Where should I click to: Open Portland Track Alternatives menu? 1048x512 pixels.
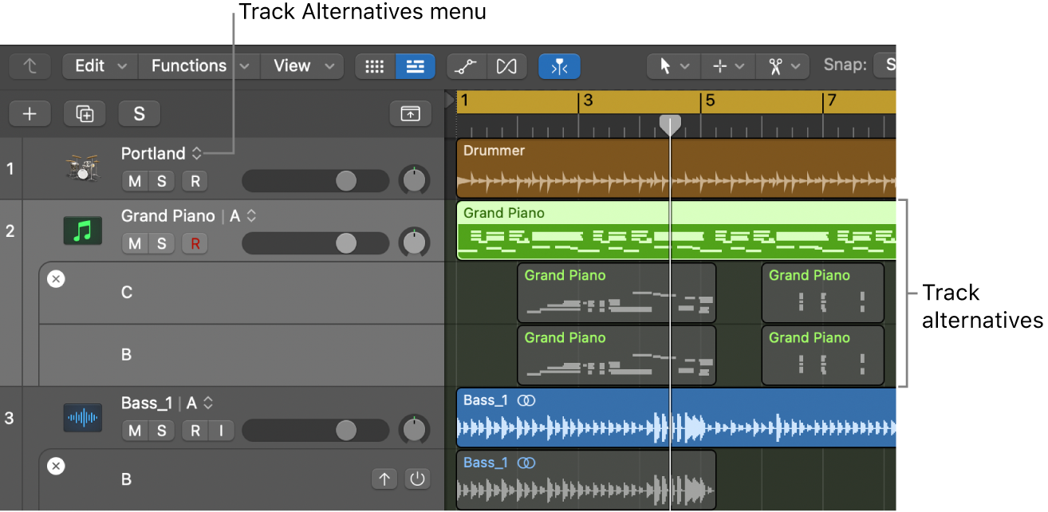pos(196,153)
